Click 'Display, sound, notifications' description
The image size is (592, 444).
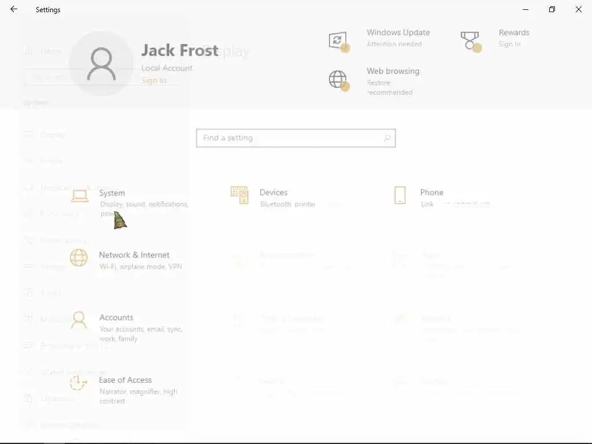point(144,209)
